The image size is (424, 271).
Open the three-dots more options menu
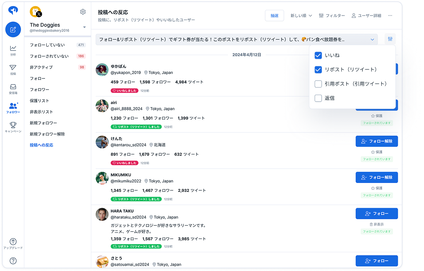tap(390, 16)
